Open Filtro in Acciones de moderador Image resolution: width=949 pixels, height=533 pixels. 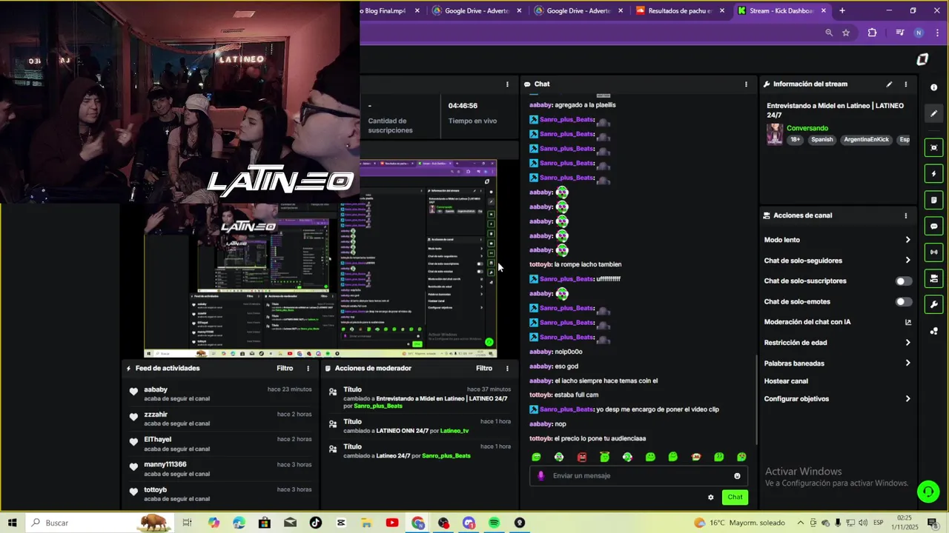click(x=484, y=368)
